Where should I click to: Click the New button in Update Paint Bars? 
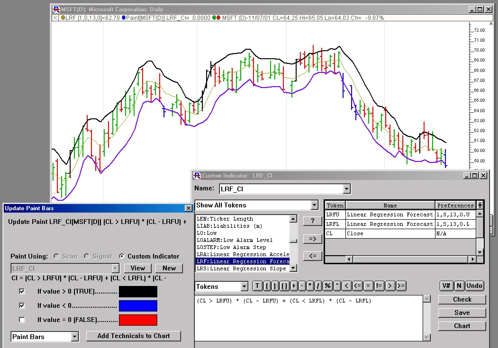coord(169,268)
